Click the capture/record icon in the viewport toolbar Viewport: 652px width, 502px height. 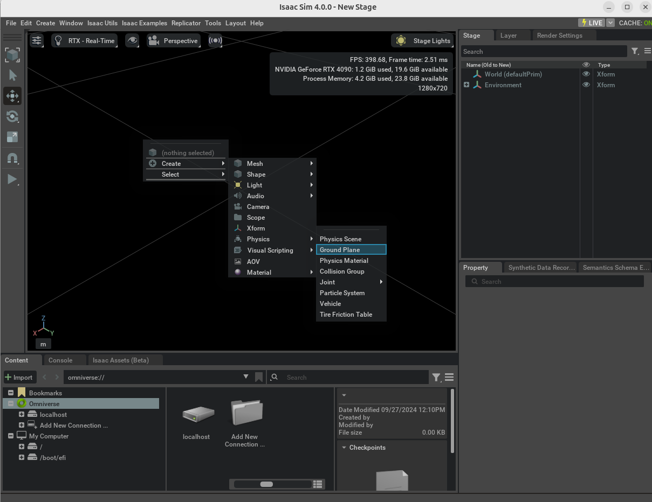pos(215,40)
